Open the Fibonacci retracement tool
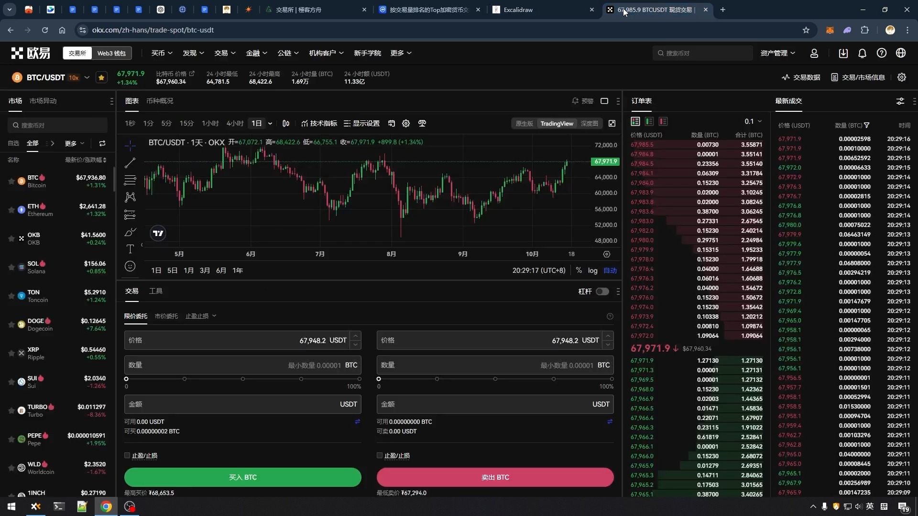The image size is (918, 516). 130,180
